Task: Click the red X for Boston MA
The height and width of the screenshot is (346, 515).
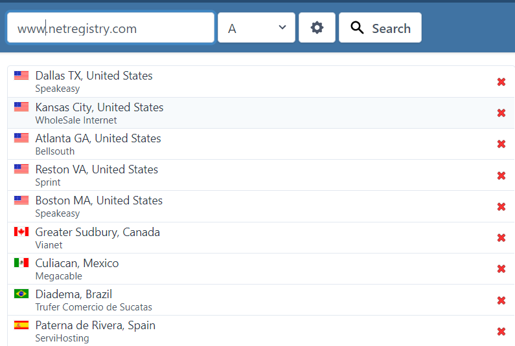Action: tap(501, 206)
